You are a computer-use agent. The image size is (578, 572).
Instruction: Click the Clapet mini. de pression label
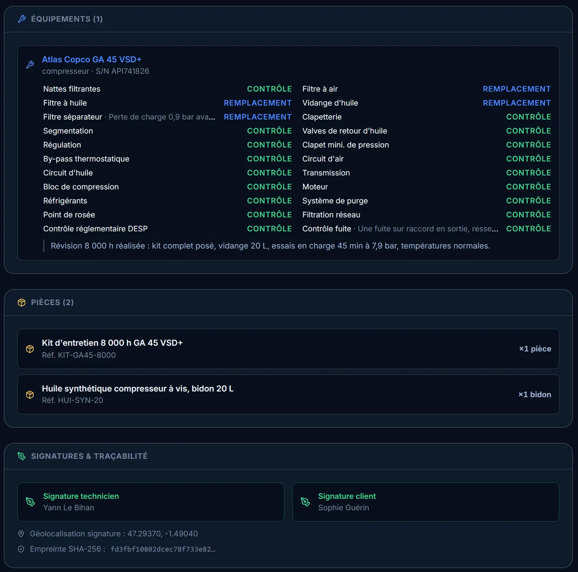point(346,145)
